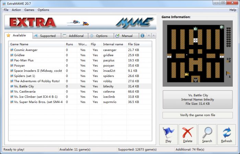The width and height of the screenshot is (240, 154).
Task: Click the Refresh arrows icon
Action: tap(226, 134)
